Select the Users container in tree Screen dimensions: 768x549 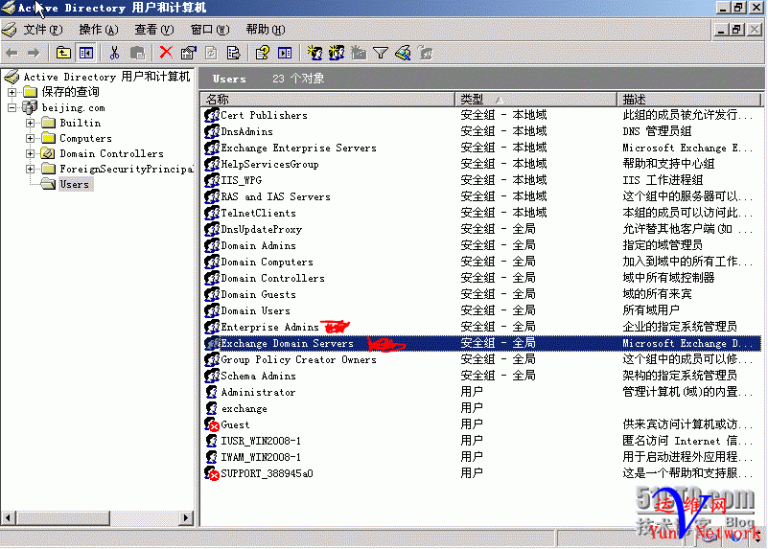point(75,185)
